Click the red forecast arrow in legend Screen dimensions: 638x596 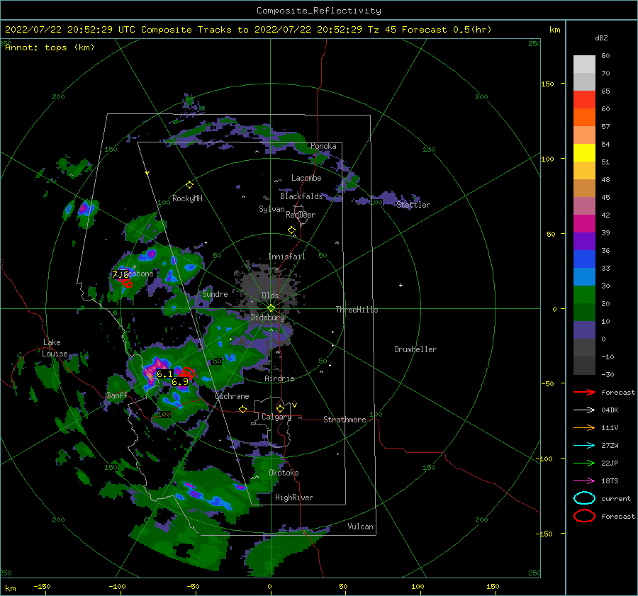pyautogui.click(x=584, y=392)
